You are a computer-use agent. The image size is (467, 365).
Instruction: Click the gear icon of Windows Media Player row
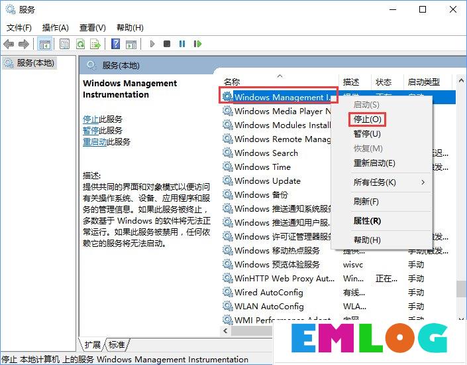228,111
